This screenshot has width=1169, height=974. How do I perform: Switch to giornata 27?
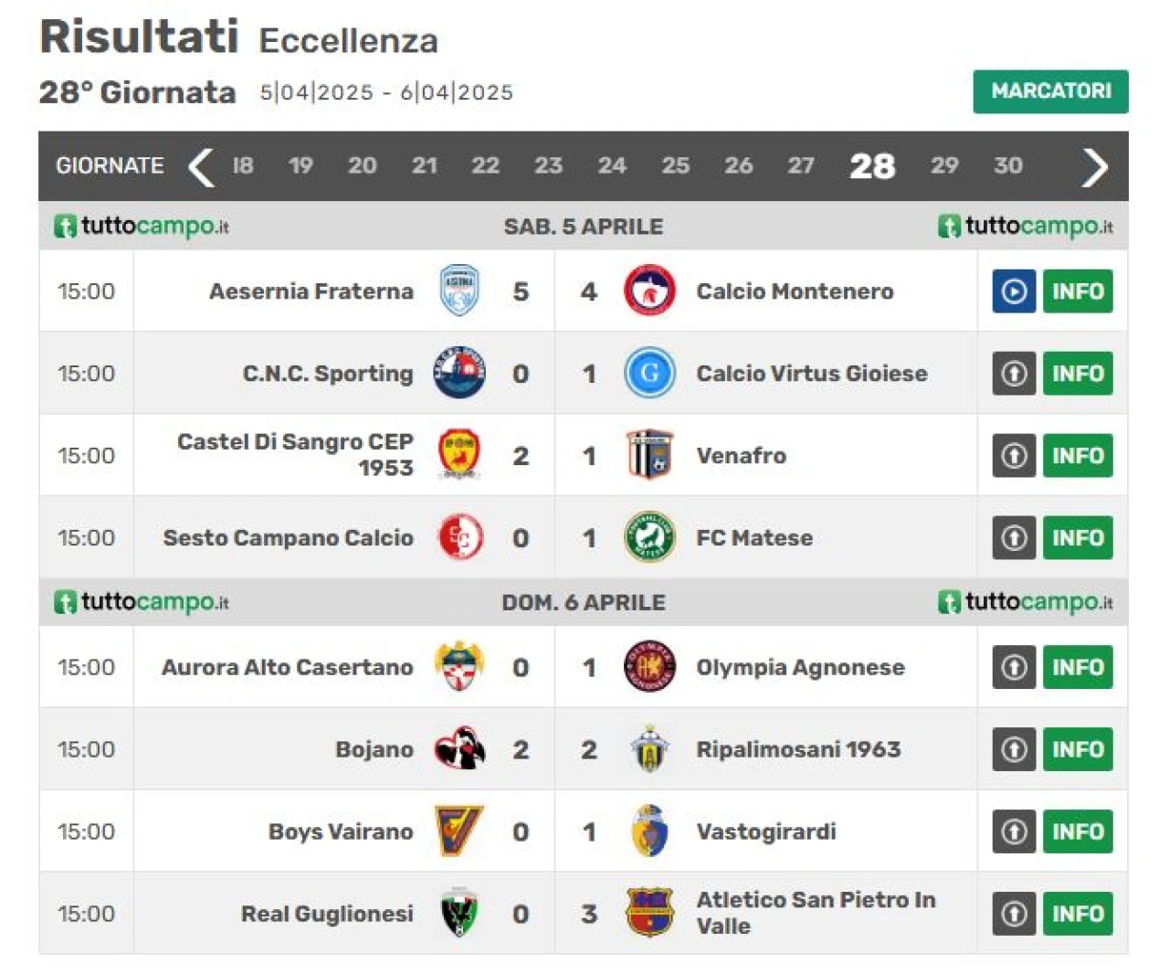(801, 165)
